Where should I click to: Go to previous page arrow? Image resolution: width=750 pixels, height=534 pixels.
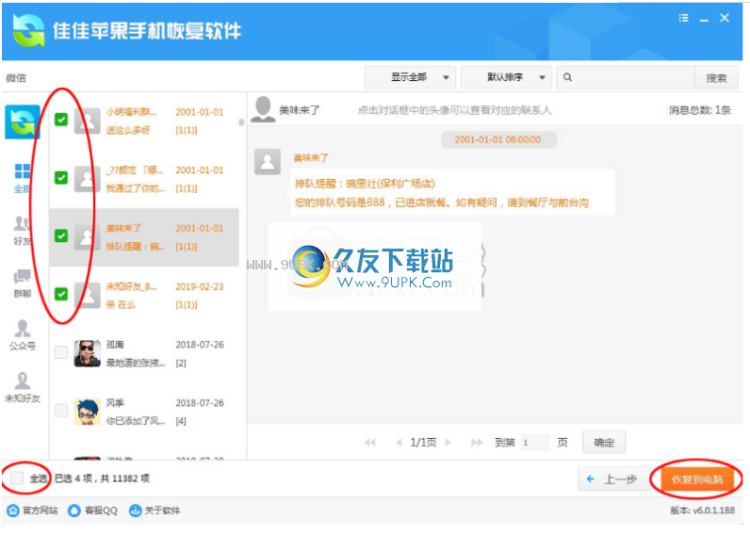point(399,443)
